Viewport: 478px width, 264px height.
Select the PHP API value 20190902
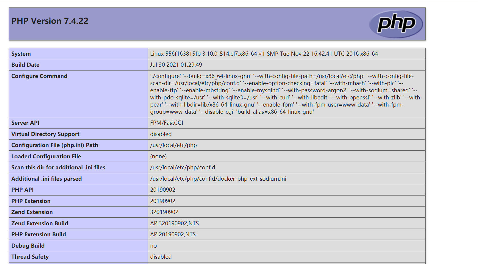163,190
